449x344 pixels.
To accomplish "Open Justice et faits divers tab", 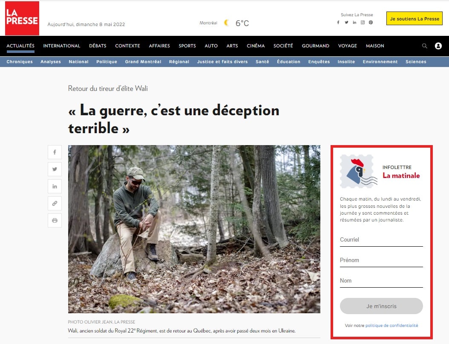I will [x=222, y=62].
